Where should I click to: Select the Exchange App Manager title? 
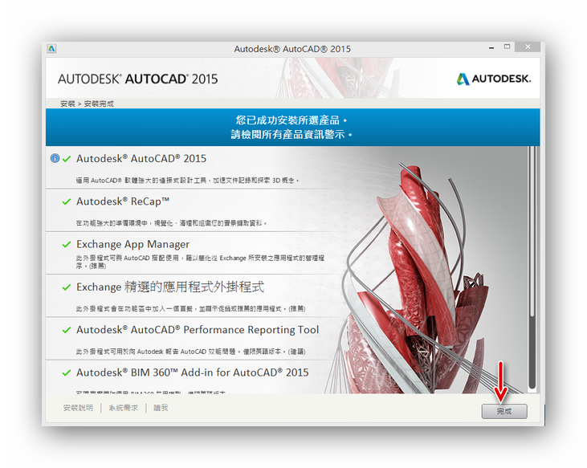click(x=133, y=244)
